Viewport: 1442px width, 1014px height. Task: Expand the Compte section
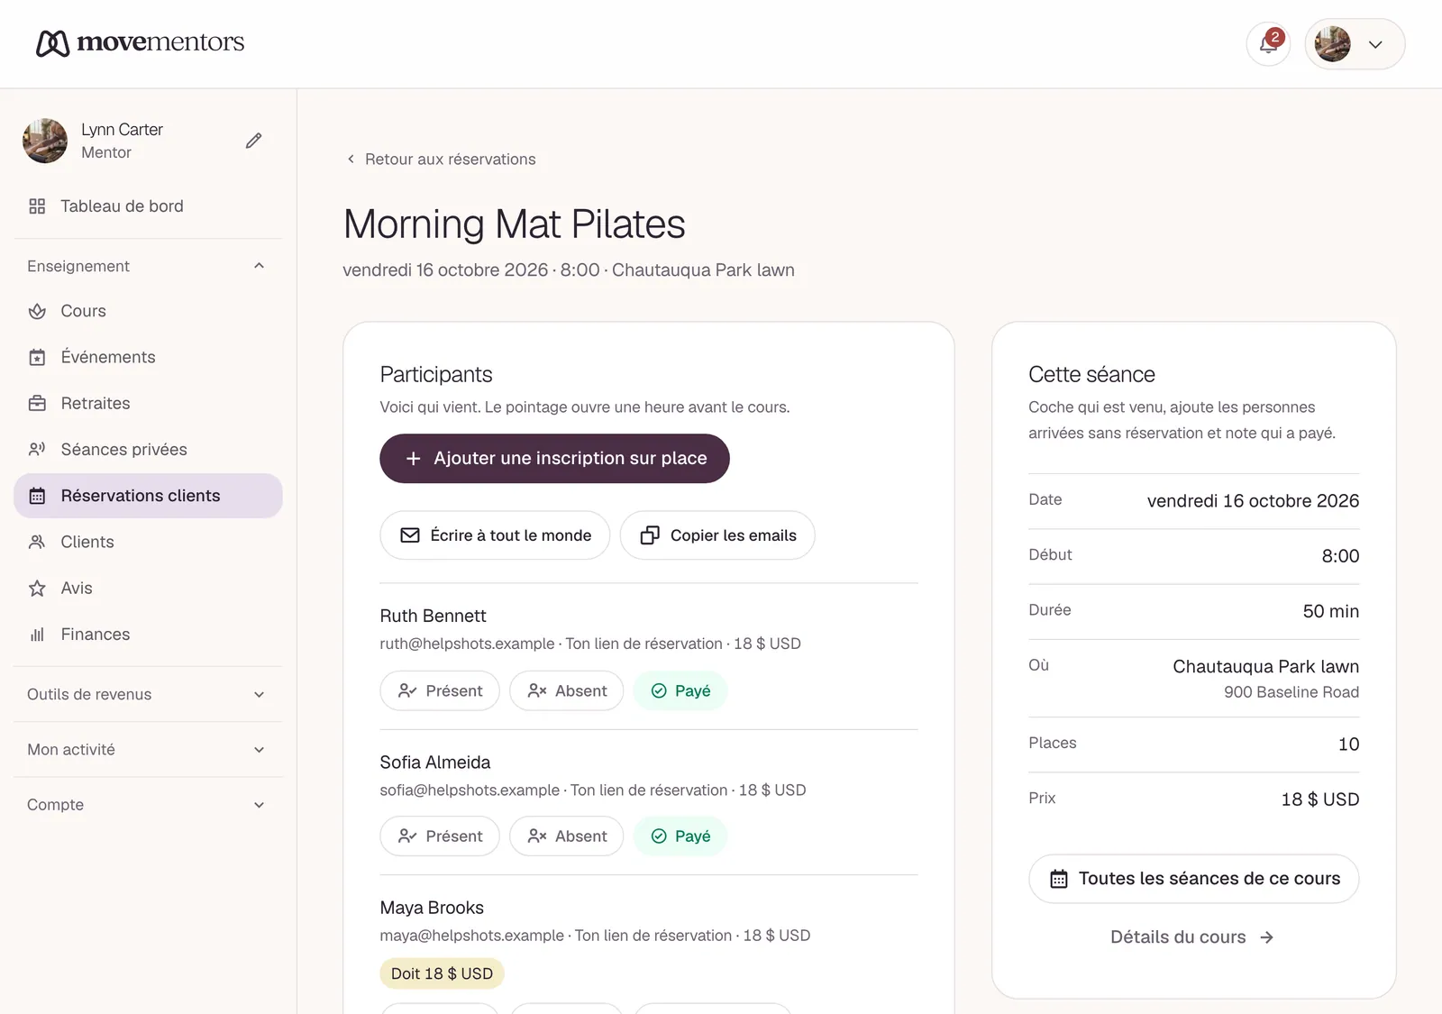click(148, 804)
